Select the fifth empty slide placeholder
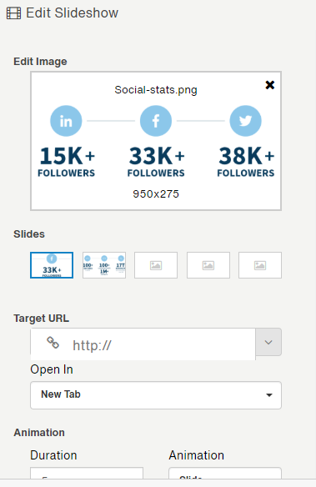Viewport: 316px width, 487px height. click(x=260, y=265)
